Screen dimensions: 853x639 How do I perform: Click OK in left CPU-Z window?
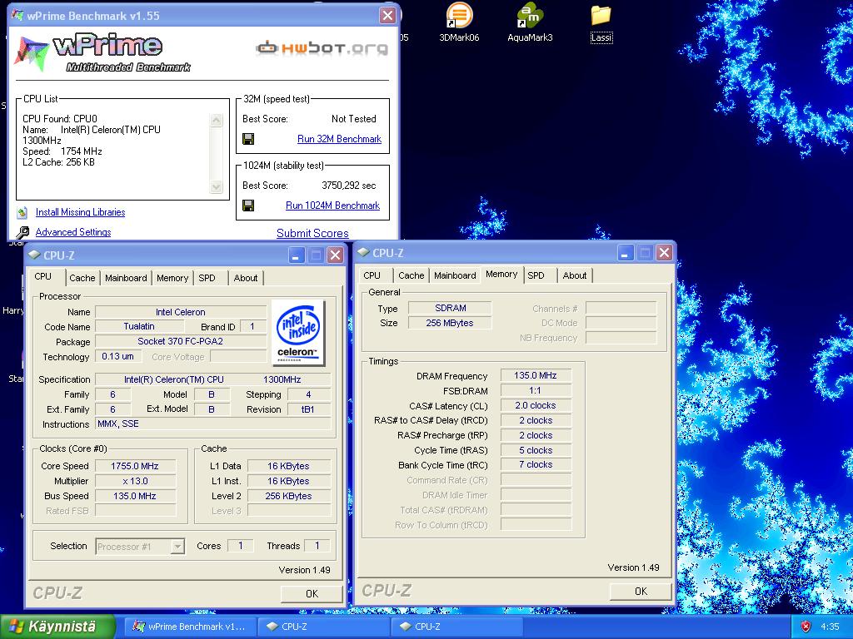coord(312,594)
